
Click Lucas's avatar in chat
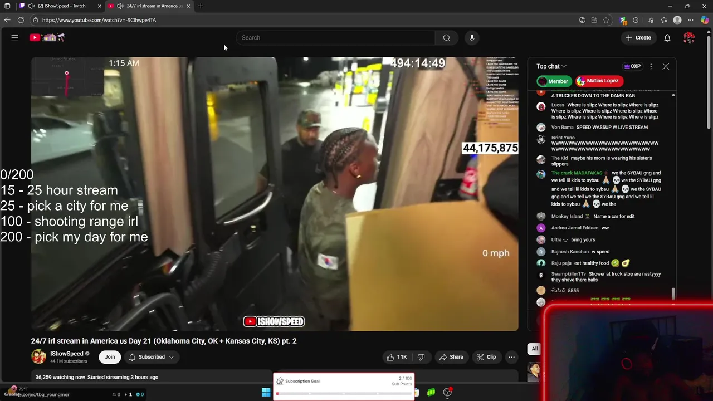pyautogui.click(x=541, y=106)
